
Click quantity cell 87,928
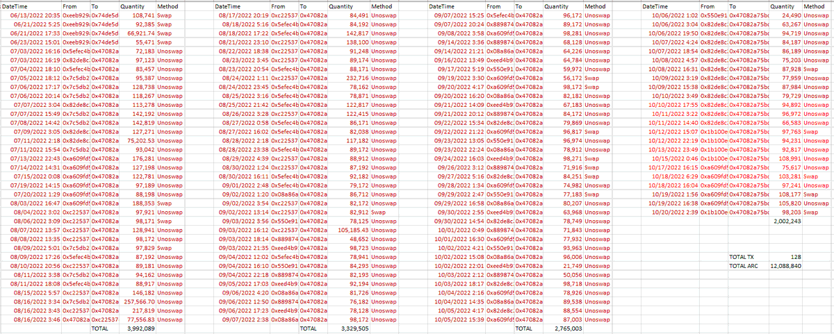point(791,69)
